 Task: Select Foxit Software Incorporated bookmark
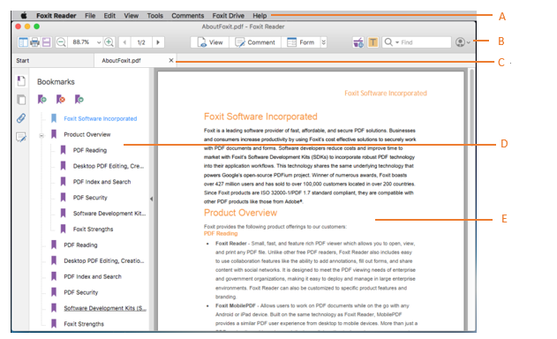click(100, 118)
